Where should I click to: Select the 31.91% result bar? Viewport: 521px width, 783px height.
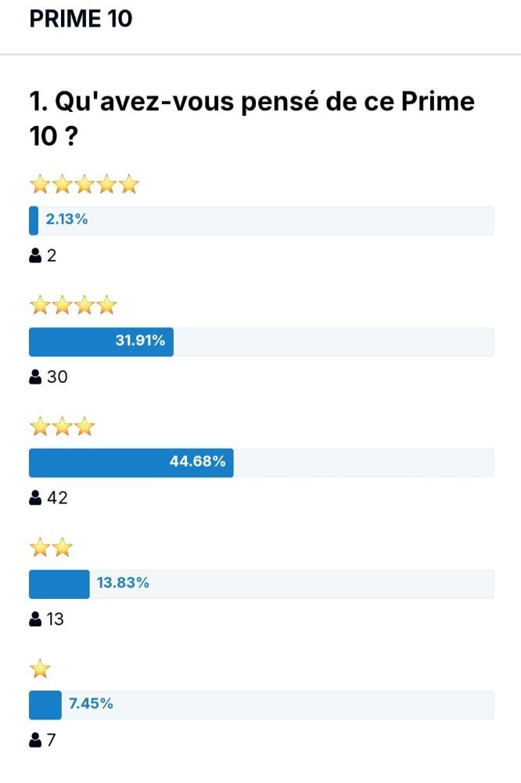pos(261,341)
